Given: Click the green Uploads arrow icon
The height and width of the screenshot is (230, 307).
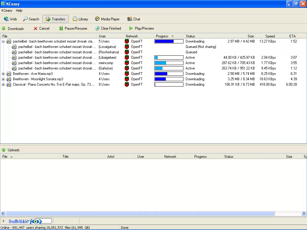Looking at the screenshot, I should pos(4,150).
